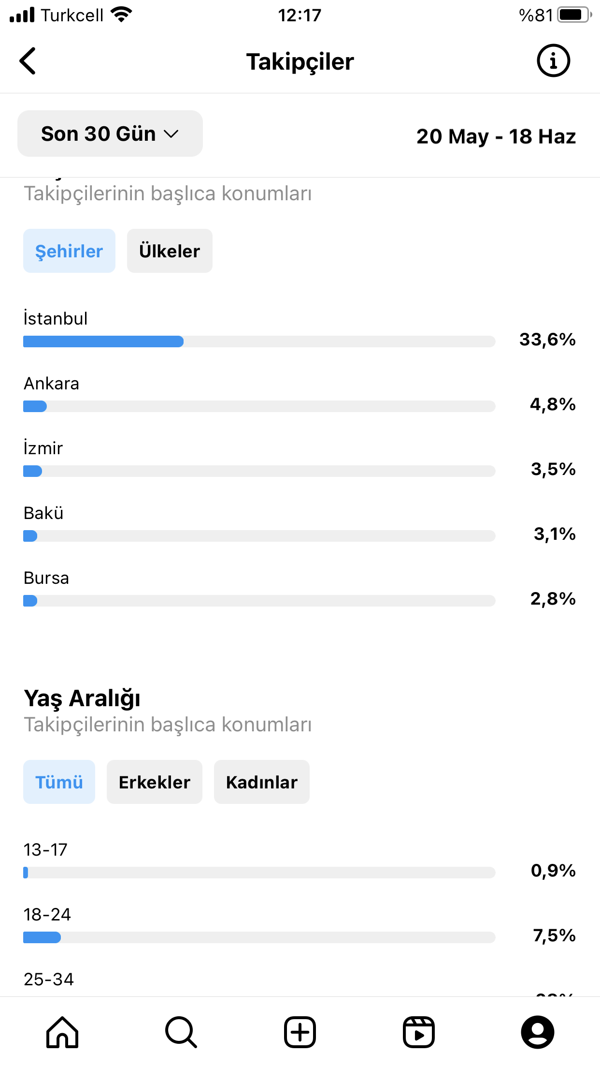Select the Tümü age filter

59,782
